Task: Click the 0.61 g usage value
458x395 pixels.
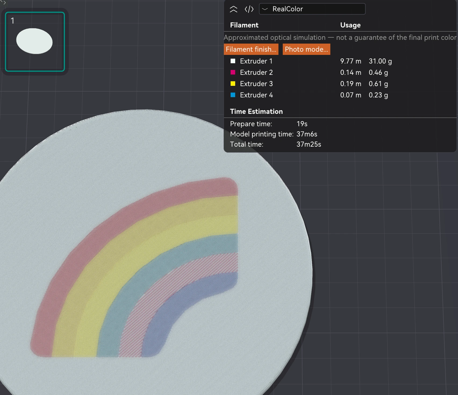Action: coord(378,84)
